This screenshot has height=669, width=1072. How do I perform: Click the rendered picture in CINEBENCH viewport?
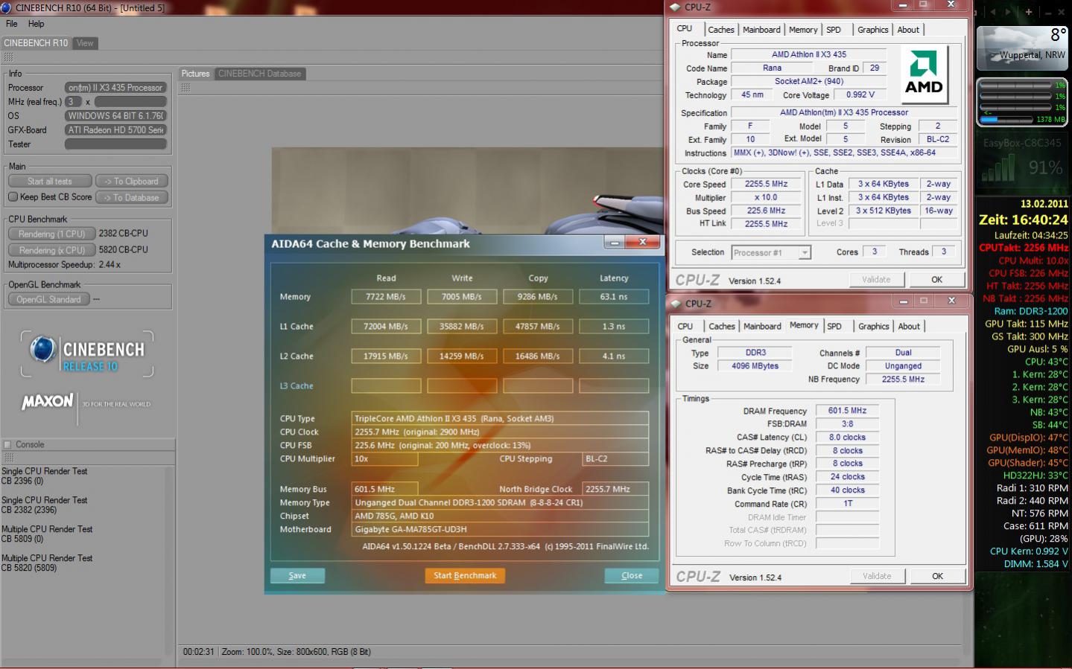coord(468,192)
